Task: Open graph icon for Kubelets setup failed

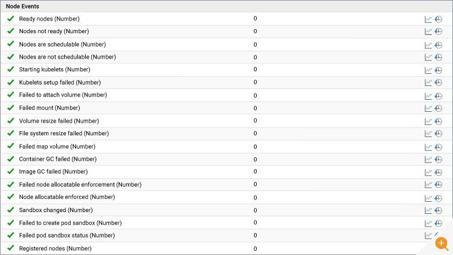Action: (x=428, y=83)
